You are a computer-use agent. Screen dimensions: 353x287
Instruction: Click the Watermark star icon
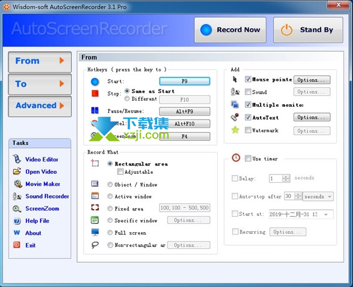[235, 130]
